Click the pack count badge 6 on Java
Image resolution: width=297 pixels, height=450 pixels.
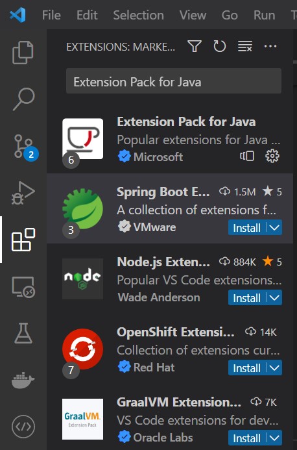click(71, 160)
